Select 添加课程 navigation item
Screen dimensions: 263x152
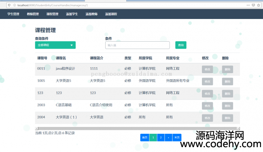click(111, 14)
